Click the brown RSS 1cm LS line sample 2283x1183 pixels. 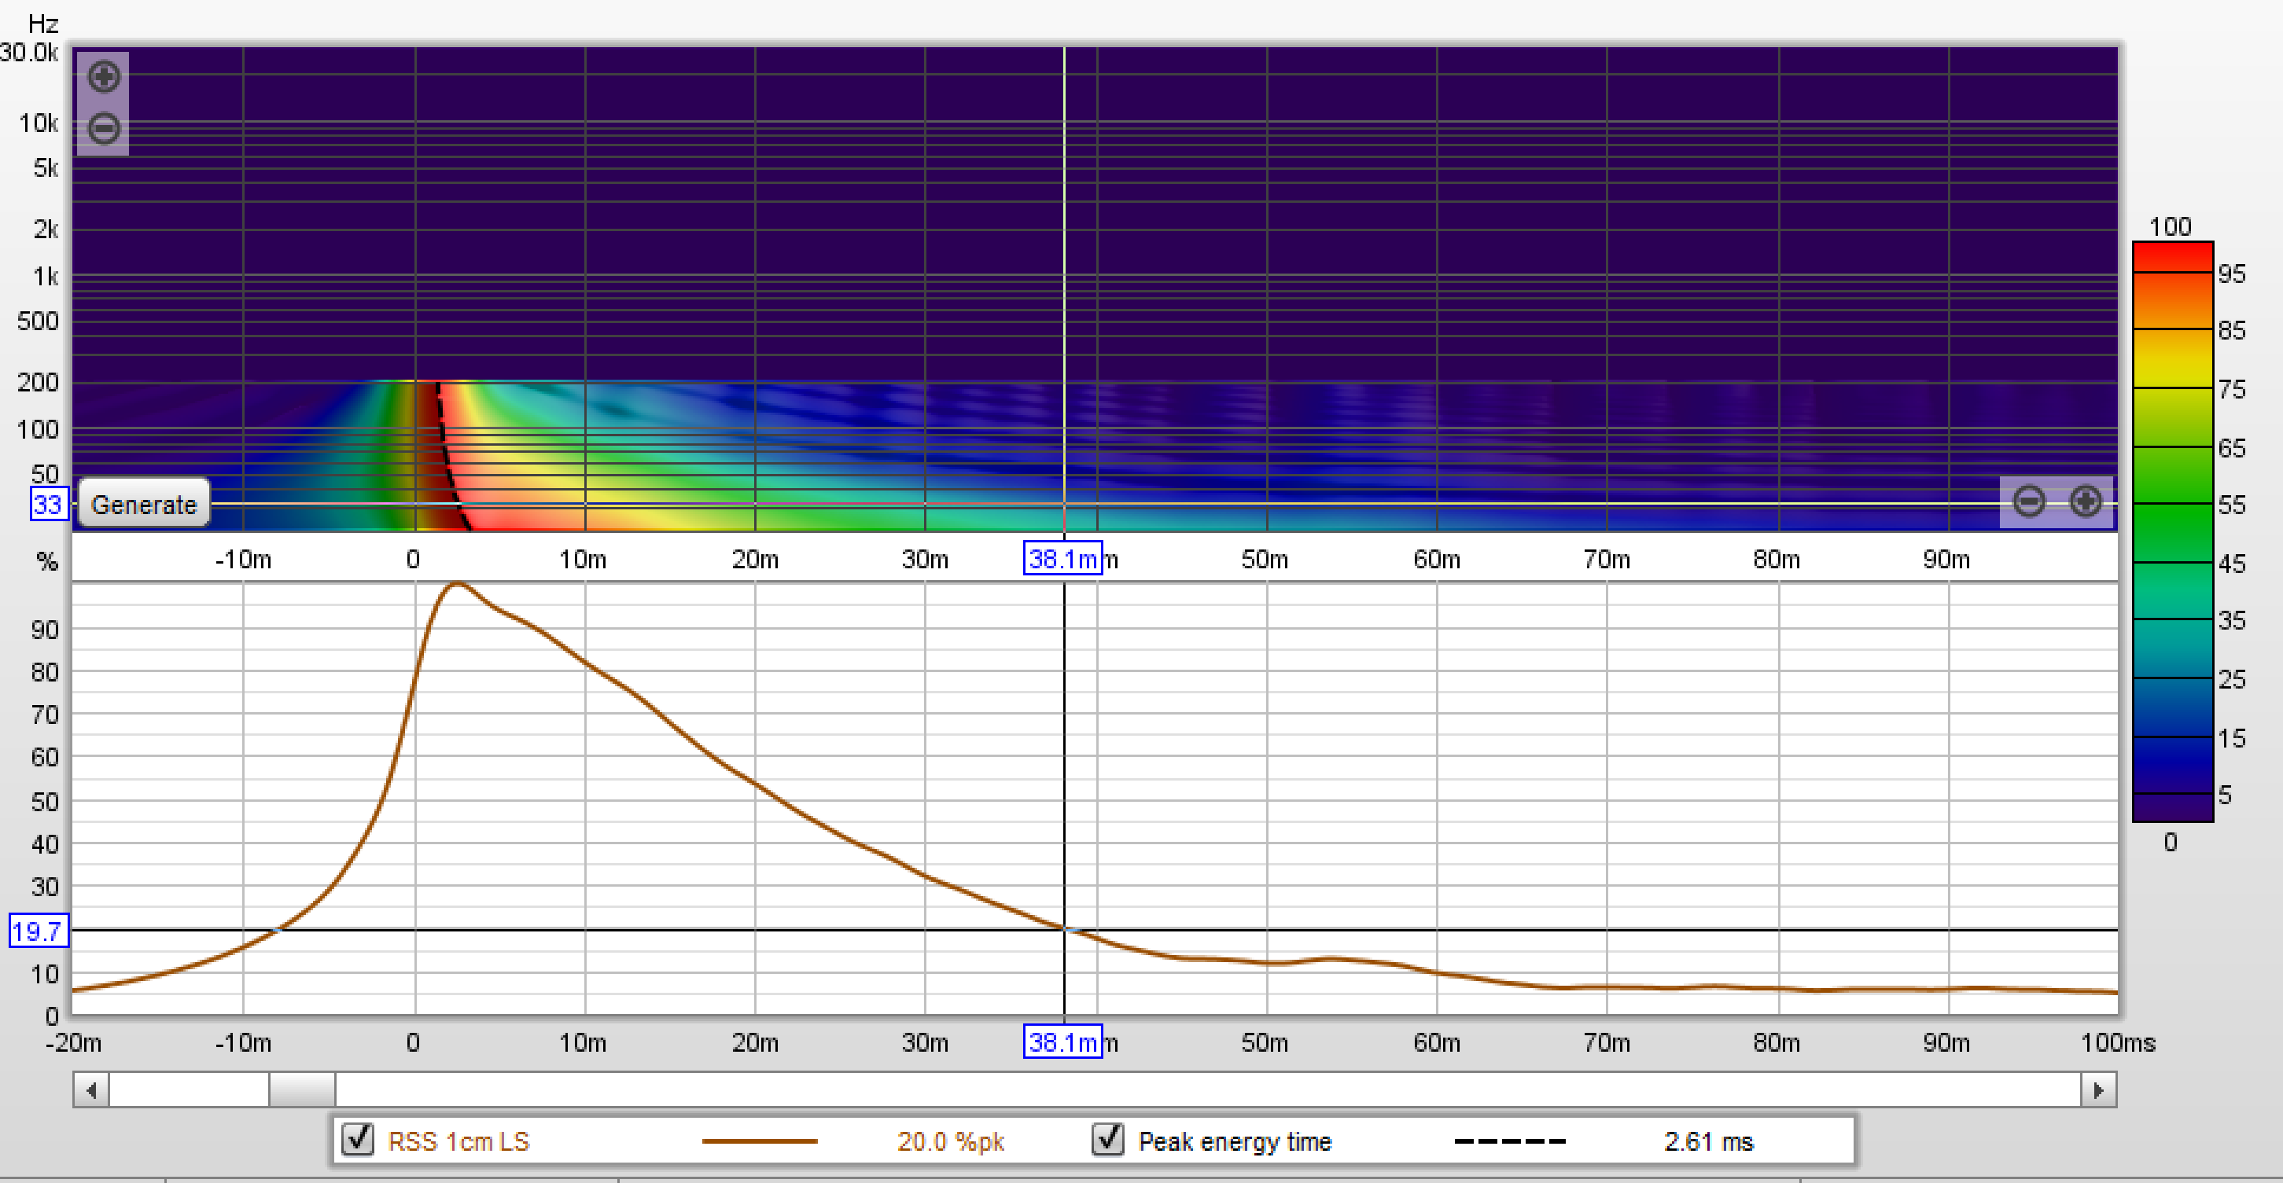pos(760,1141)
